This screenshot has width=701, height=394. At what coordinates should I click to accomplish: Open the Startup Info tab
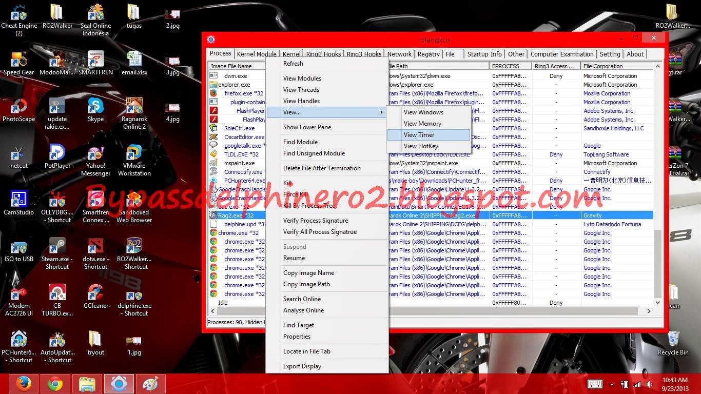point(484,54)
